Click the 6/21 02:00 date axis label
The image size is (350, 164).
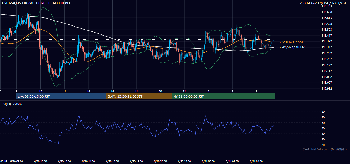pyautogui.click(x=232, y=162)
